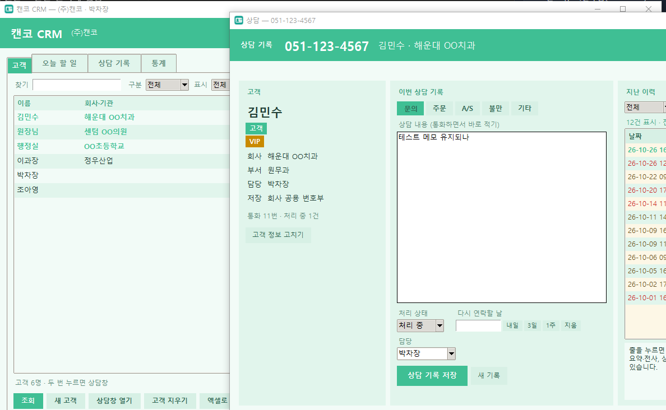Click 센텀 OO의원 company cell
Image resolution: width=666 pixels, height=410 pixels.
click(x=105, y=132)
